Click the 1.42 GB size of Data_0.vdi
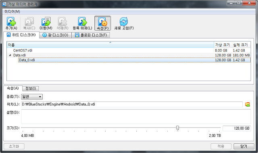Image resolution: width=258 pixels, height=153 pixels. click(x=239, y=60)
